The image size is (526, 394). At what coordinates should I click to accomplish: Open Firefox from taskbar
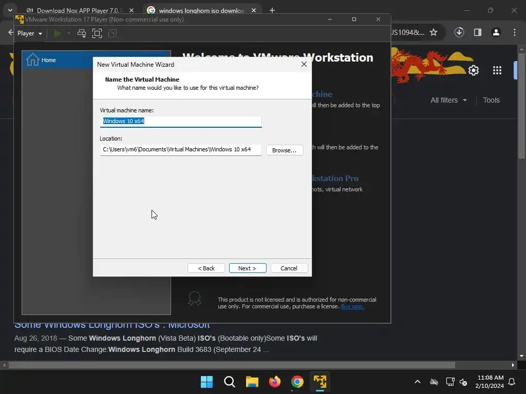[x=275, y=382]
